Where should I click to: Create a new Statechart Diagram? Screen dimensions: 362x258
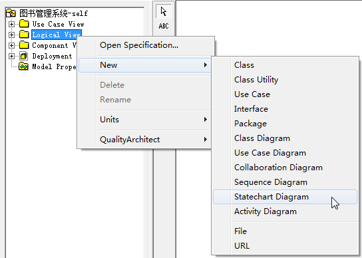tap(285, 197)
